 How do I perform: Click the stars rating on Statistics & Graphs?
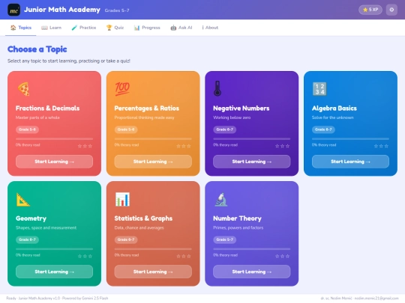pos(184,257)
